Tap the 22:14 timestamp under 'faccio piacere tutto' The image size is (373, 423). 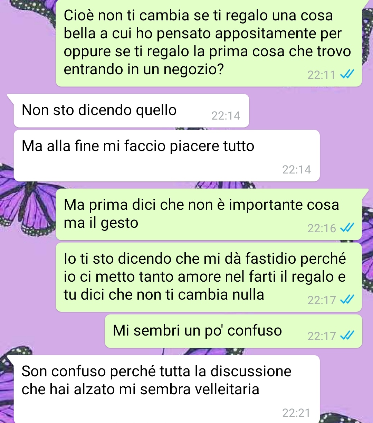[x=296, y=170]
